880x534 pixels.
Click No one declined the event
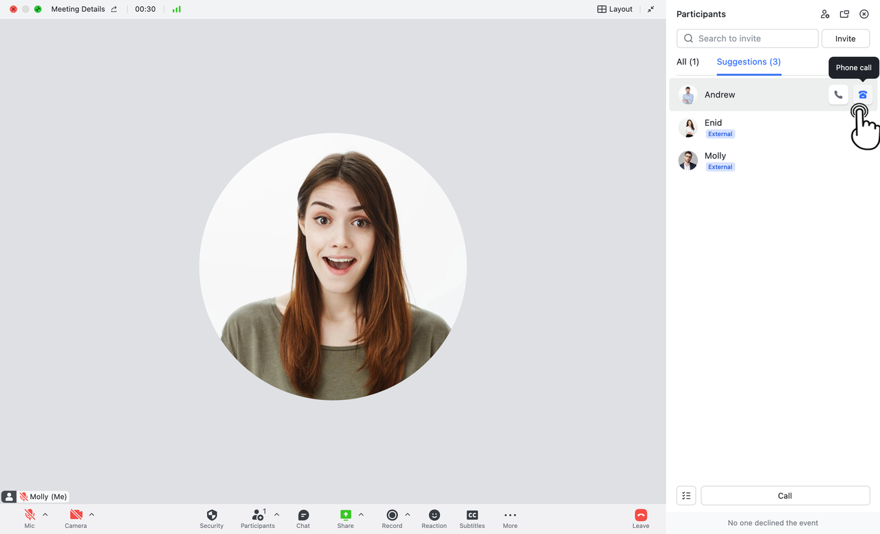tap(773, 523)
